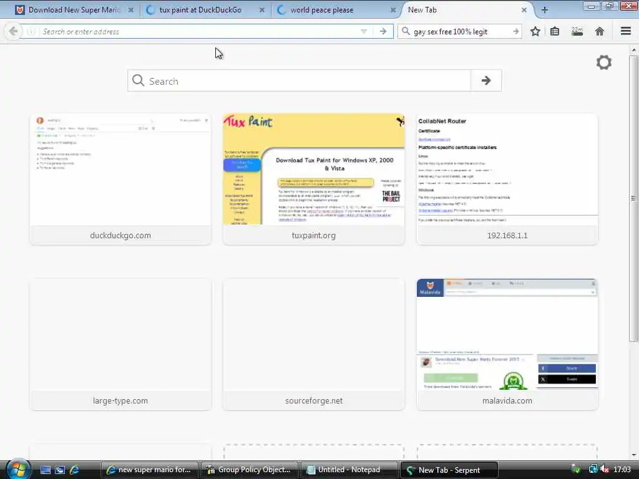Go to Home page icon
This screenshot has width=639, height=479.
pos(600,31)
